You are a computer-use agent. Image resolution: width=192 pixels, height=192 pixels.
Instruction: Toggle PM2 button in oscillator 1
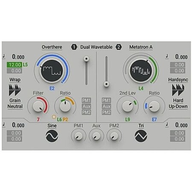86,112
